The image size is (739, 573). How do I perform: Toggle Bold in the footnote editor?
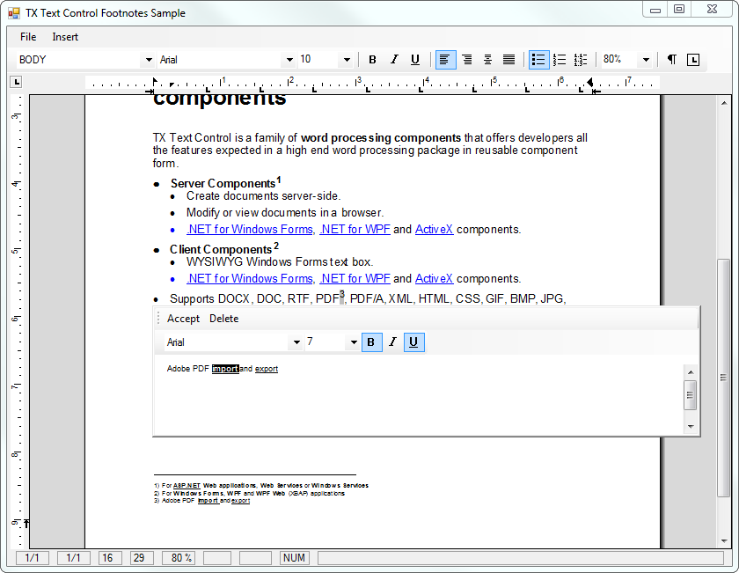tap(371, 342)
